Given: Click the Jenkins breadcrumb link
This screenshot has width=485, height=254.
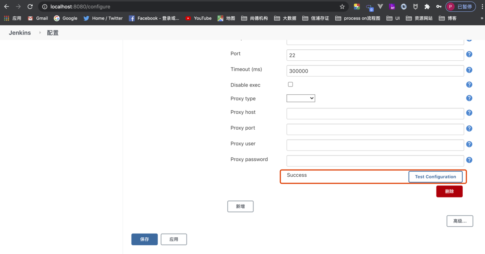Looking at the screenshot, I should (20, 33).
